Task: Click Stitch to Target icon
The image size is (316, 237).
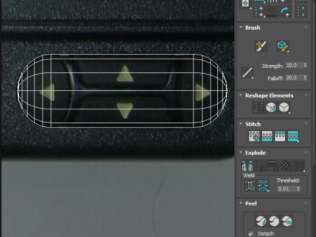Action: pyautogui.click(x=254, y=136)
